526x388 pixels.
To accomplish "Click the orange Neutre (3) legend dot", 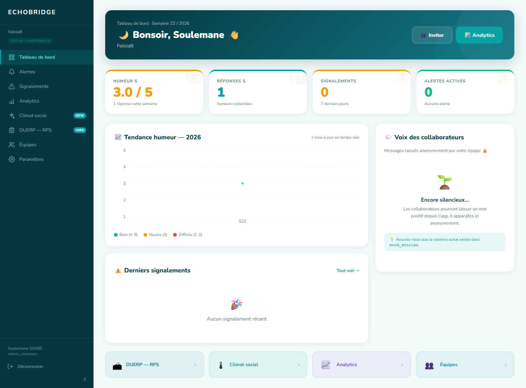I will pos(145,235).
